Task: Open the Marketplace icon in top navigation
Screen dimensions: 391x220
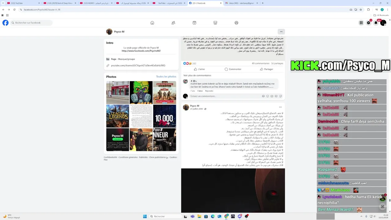Action: [x=215, y=23]
